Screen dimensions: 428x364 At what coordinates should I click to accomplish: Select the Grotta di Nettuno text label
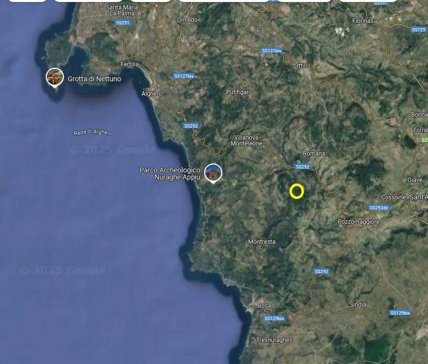pos(94,79)
